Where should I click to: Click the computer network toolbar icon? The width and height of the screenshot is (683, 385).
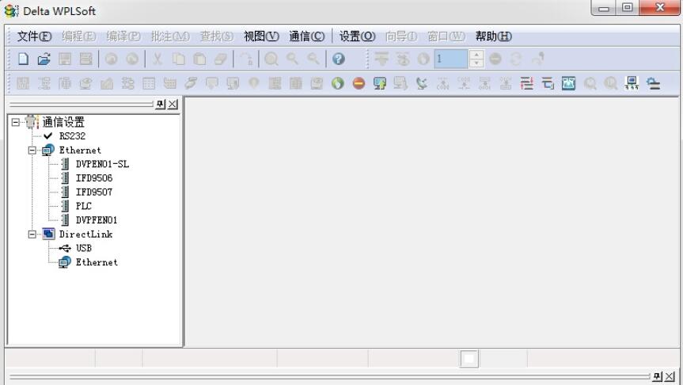632,83
